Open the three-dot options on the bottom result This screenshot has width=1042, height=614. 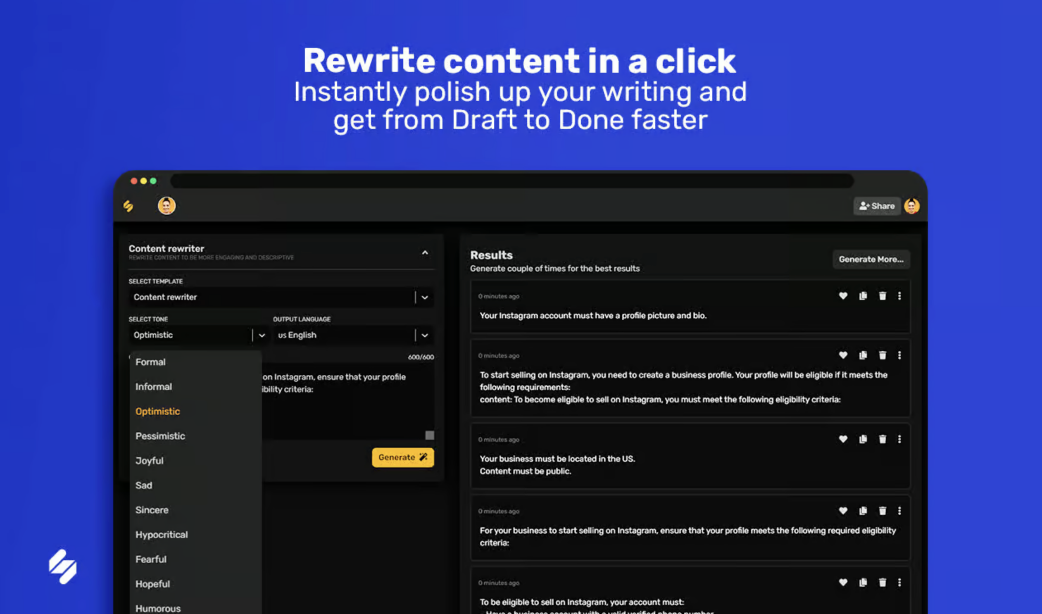click(900, 582)
